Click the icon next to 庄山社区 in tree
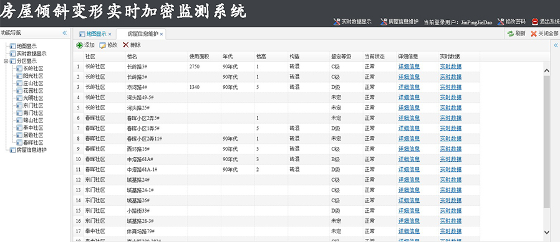The image size is (560, 242). coord(19,83)
